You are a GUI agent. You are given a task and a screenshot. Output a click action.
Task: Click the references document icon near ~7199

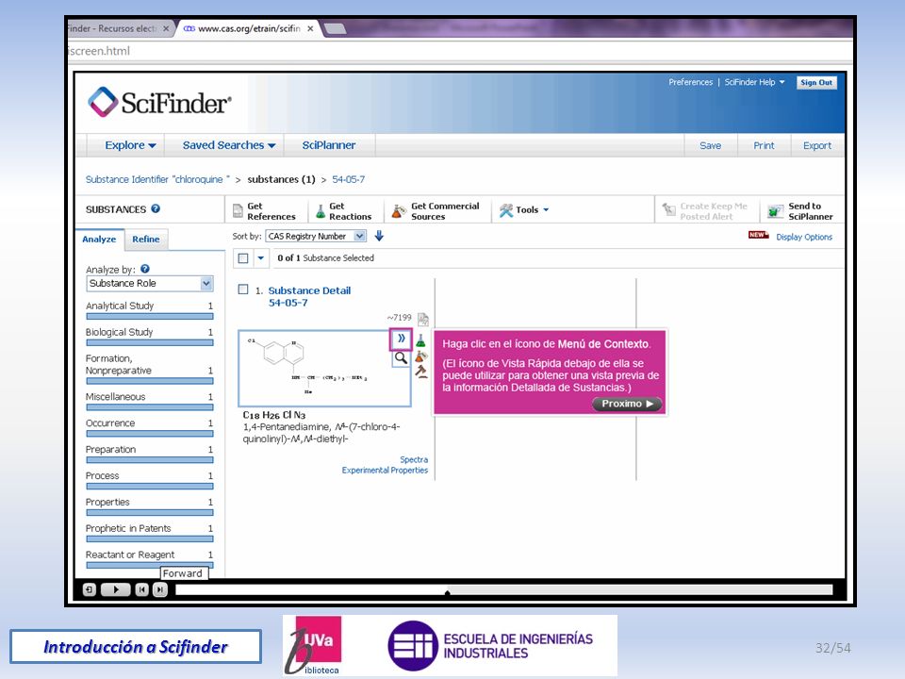click(x=423, y=319)
